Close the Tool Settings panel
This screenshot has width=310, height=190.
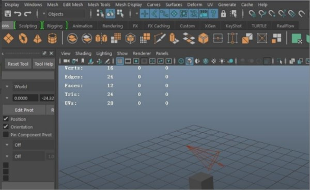[x=51, y=53]
